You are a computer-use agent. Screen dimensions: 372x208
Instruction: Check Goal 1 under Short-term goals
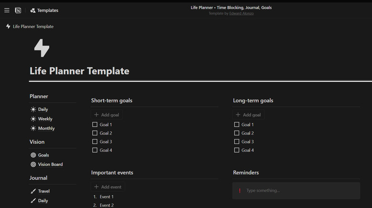point(95,124)
